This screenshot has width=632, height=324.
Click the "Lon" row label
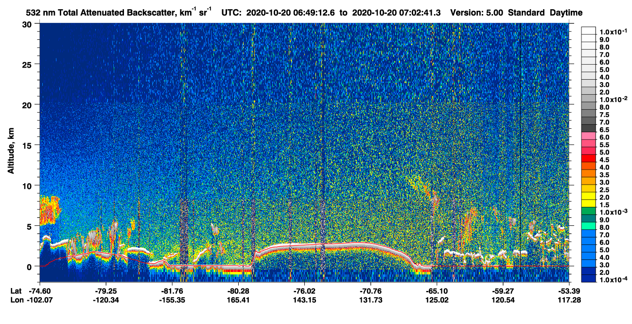pos(16,300)
